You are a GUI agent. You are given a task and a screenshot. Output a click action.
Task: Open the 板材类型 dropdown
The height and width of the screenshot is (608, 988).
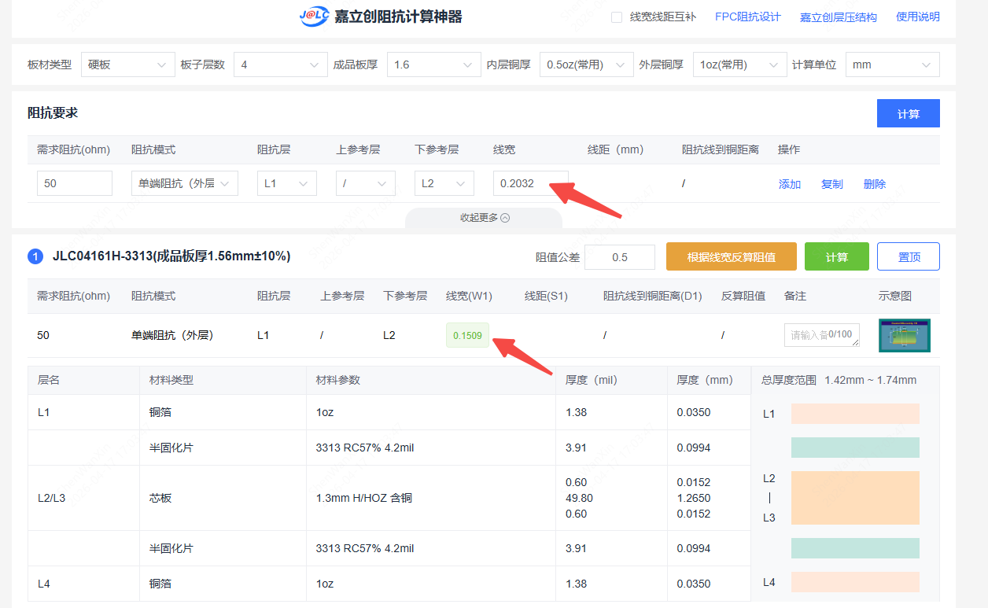(127, 64)
